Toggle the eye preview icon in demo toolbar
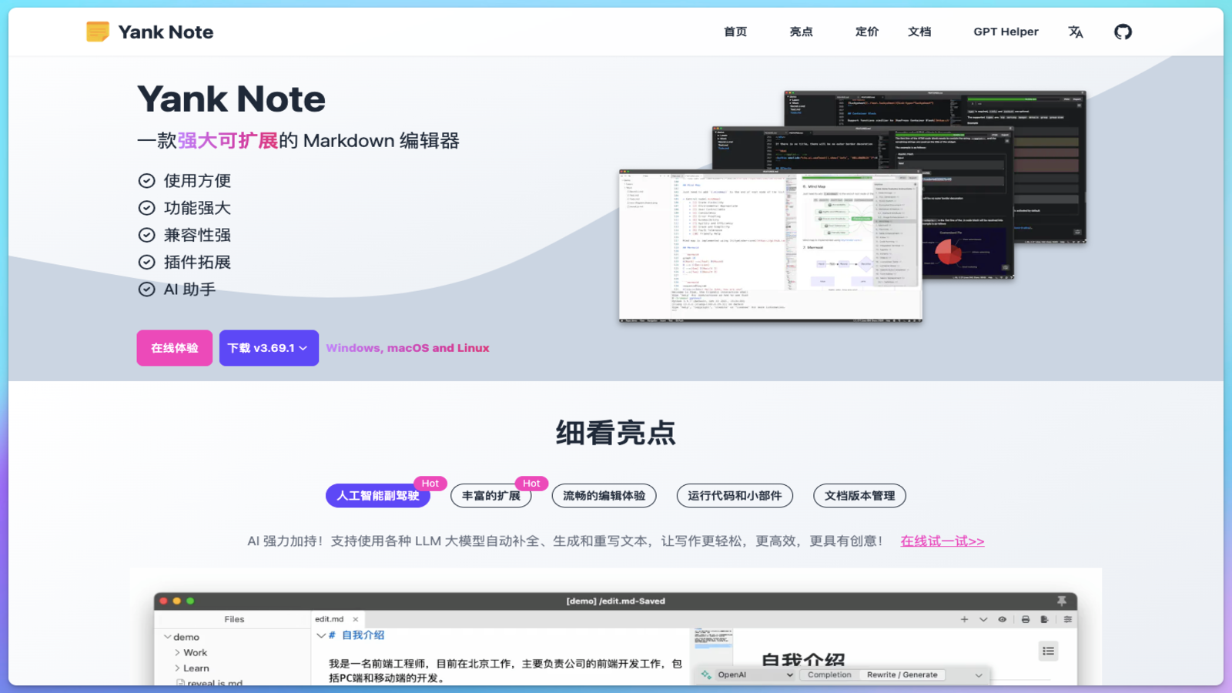This screenshot has height=693, width=1232. [1002, 619]
